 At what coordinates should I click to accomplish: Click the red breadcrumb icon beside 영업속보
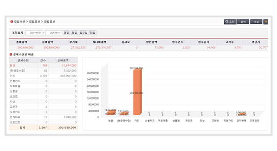[x=12, y=21]
